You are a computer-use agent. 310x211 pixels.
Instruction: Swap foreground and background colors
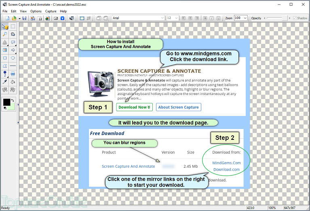[x=13, y=101]
